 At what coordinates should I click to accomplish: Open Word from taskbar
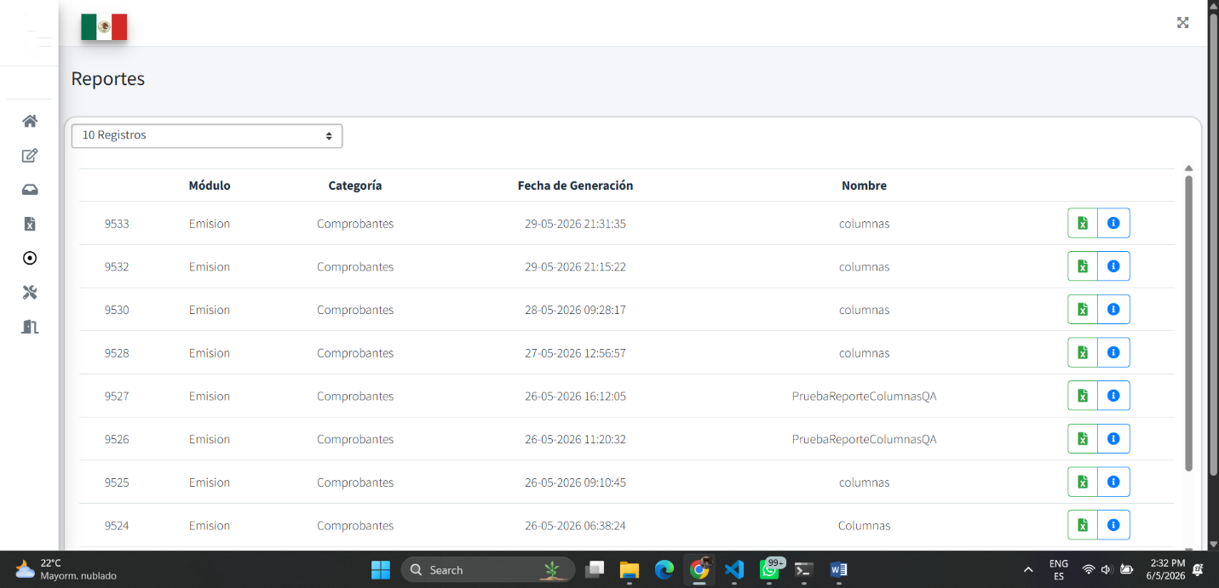tap(838, 569)
